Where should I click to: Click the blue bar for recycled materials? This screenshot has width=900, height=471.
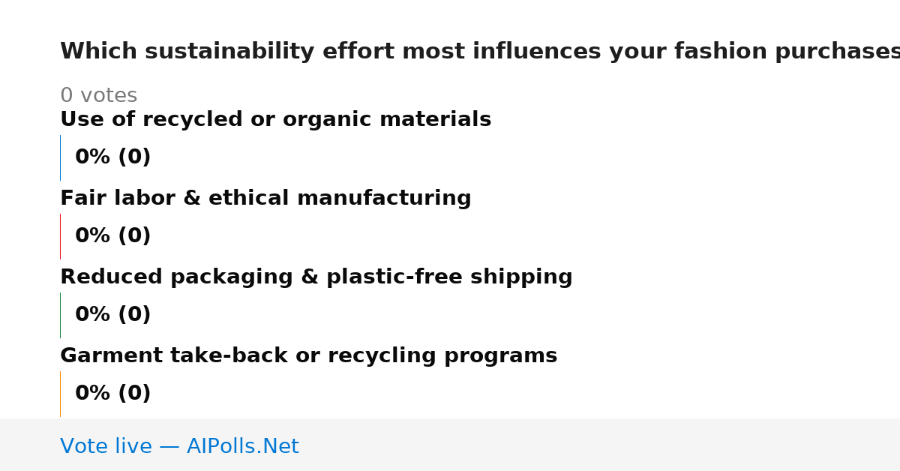click(60, 157)
